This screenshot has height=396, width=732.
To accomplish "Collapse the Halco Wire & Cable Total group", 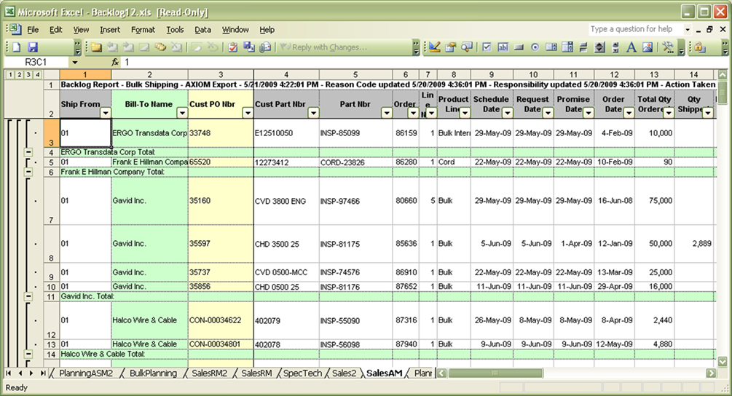I will click(x=28, y=354).
